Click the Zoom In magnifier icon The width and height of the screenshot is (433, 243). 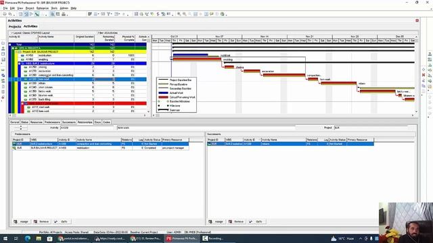point(179,14)
